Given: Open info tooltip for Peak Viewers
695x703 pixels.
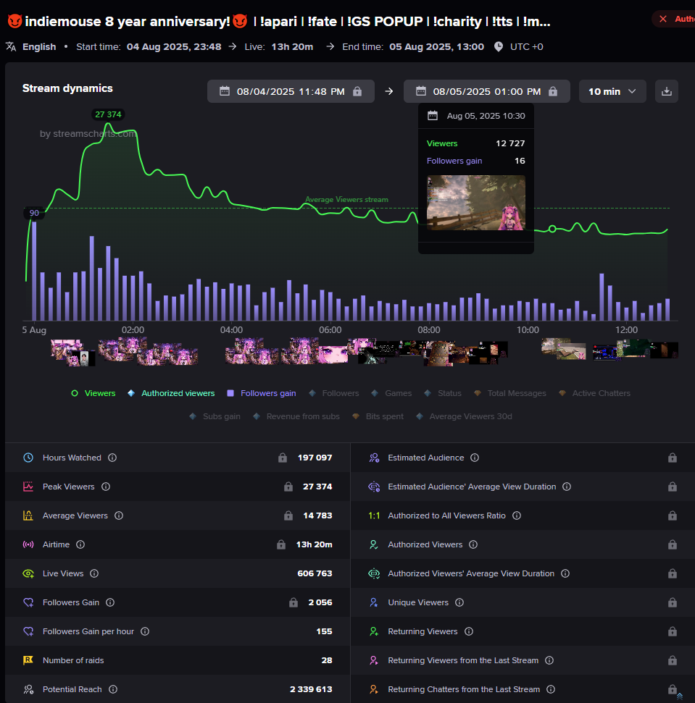Looking at the screenshot, I should pos(106,487).
